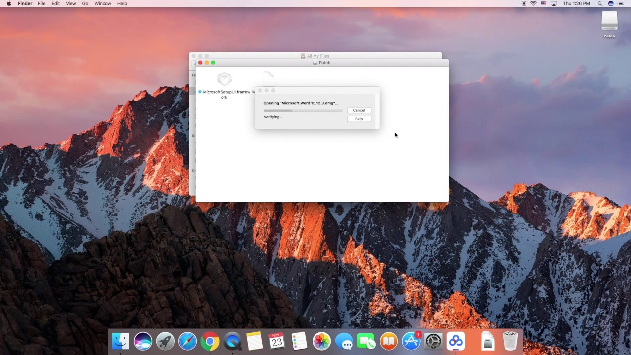Open the AirPlay display menu
The width and height of the screenshot is (631, 355).
click(x=554, y=3)
